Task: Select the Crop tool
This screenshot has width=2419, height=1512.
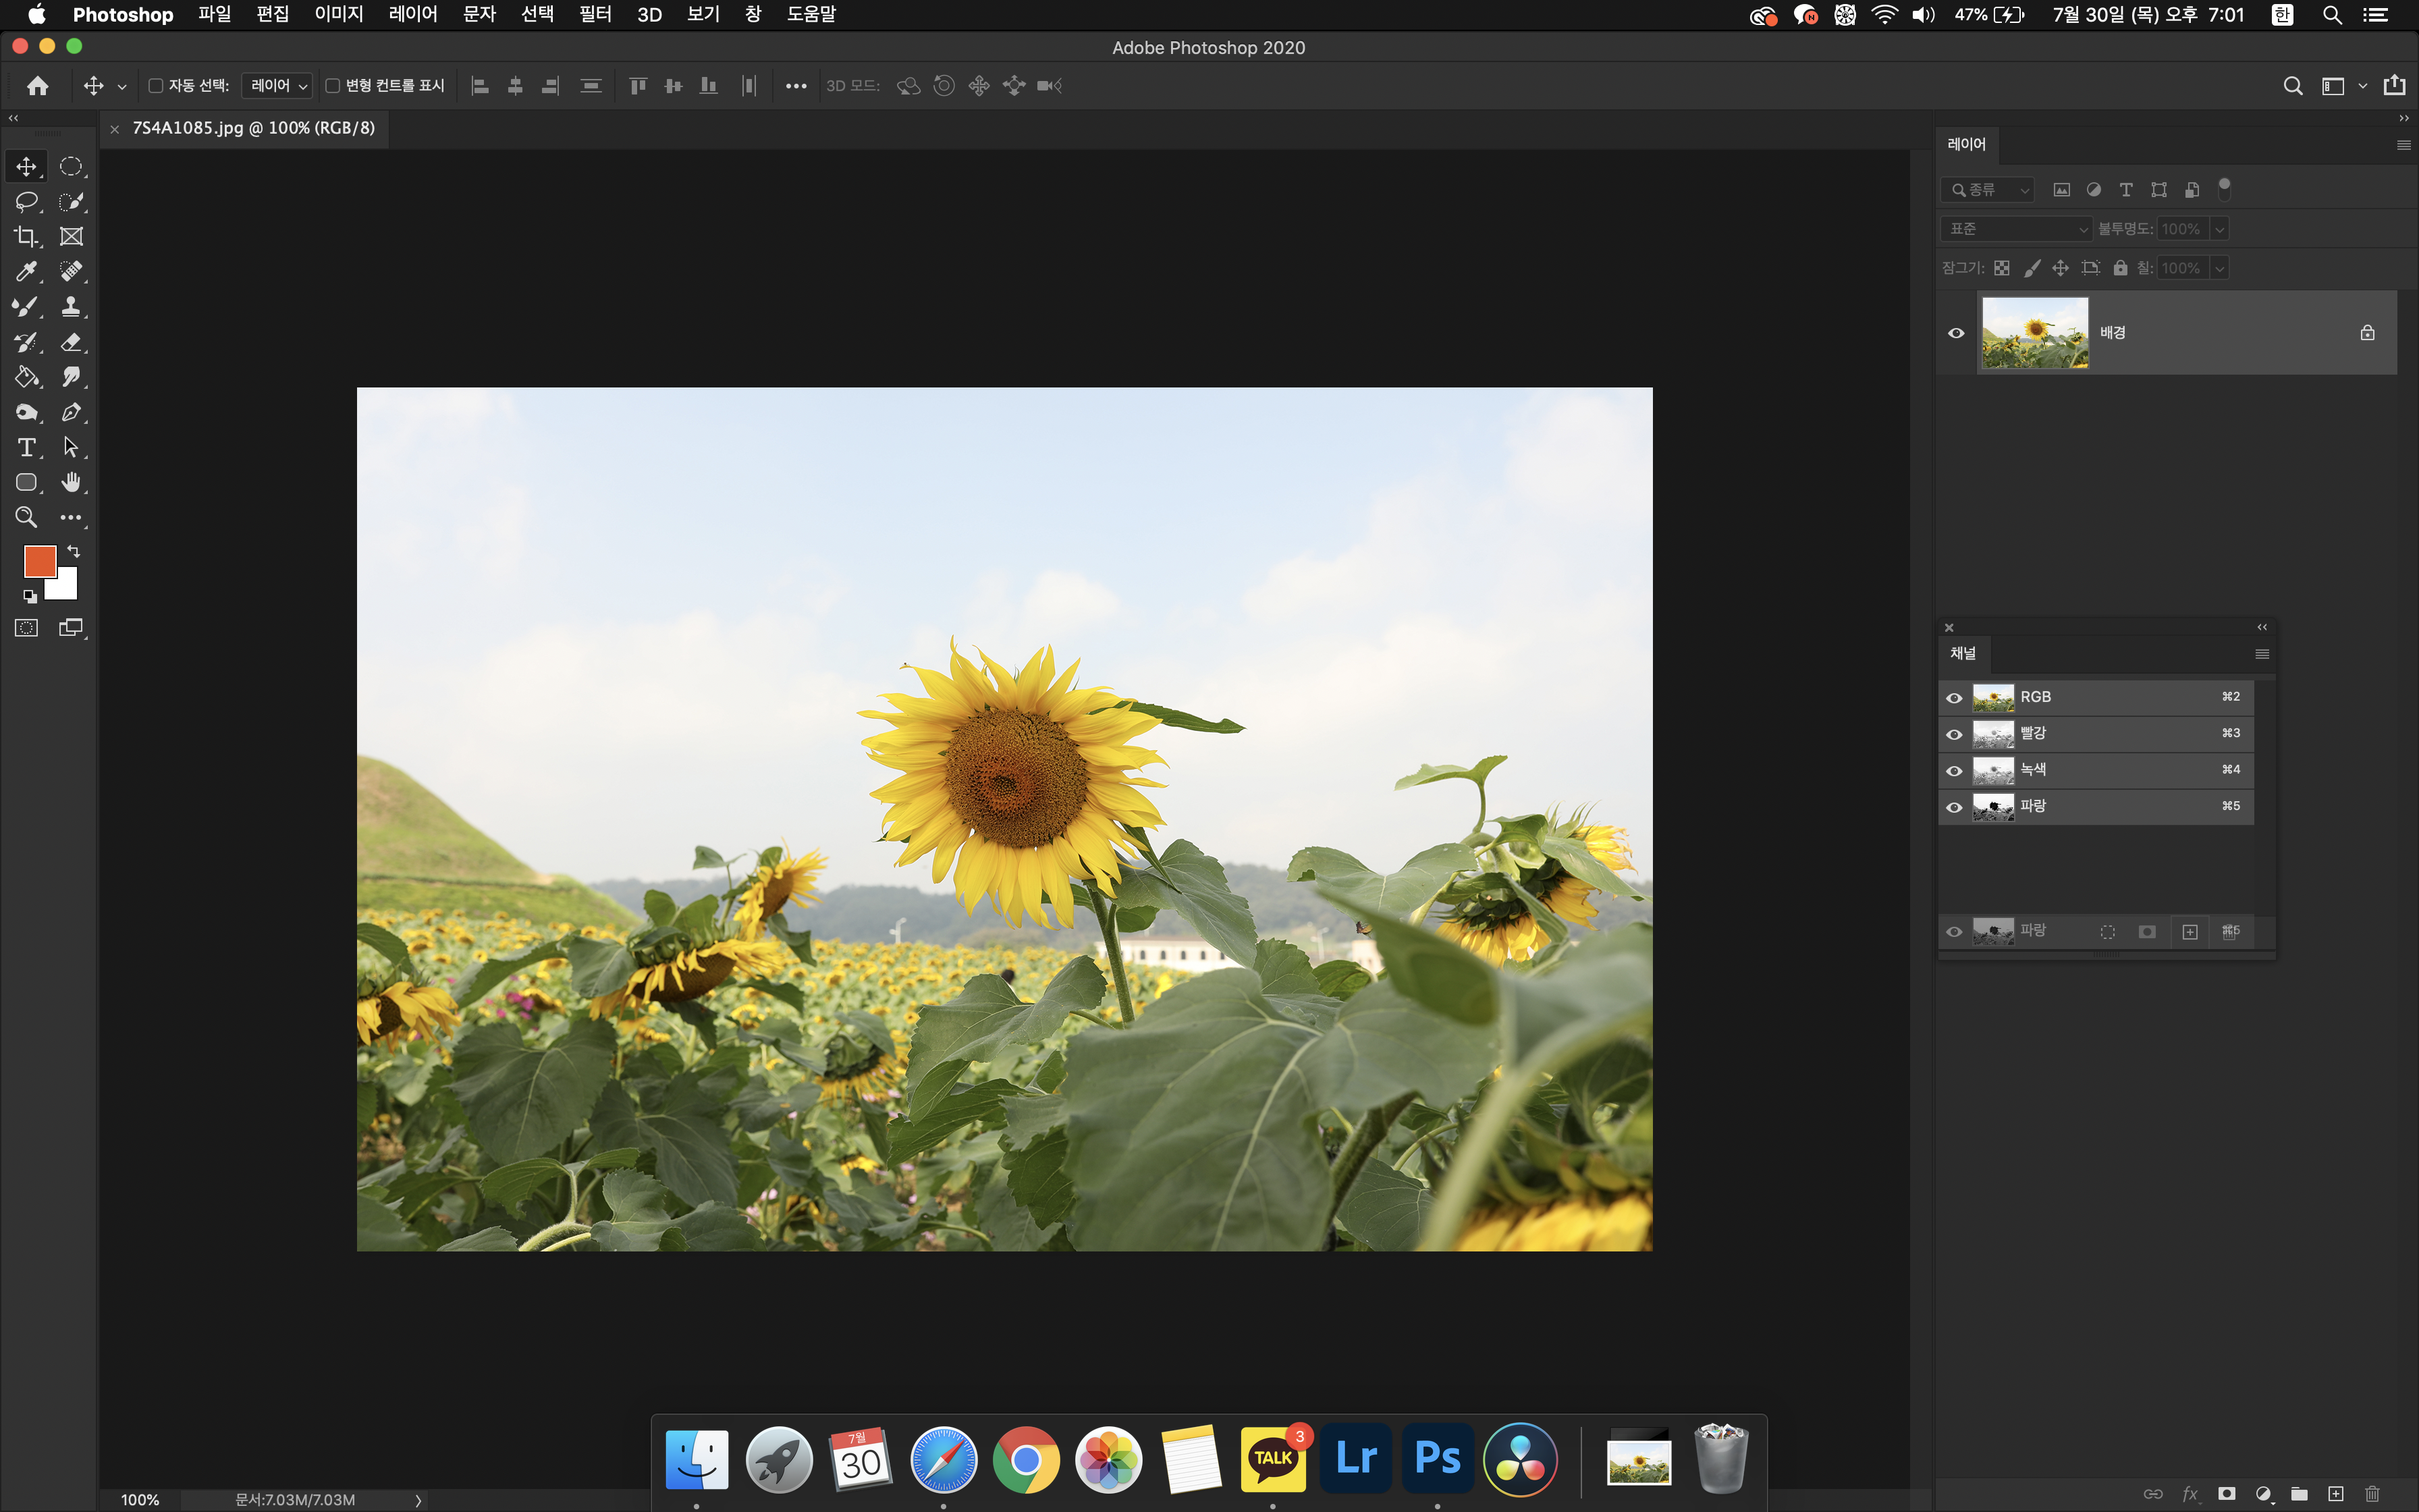Action: pos(26,236)
